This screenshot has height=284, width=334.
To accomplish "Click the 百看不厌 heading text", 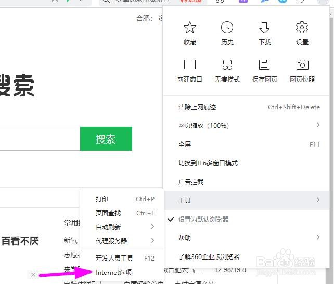I will pos(20,241).
